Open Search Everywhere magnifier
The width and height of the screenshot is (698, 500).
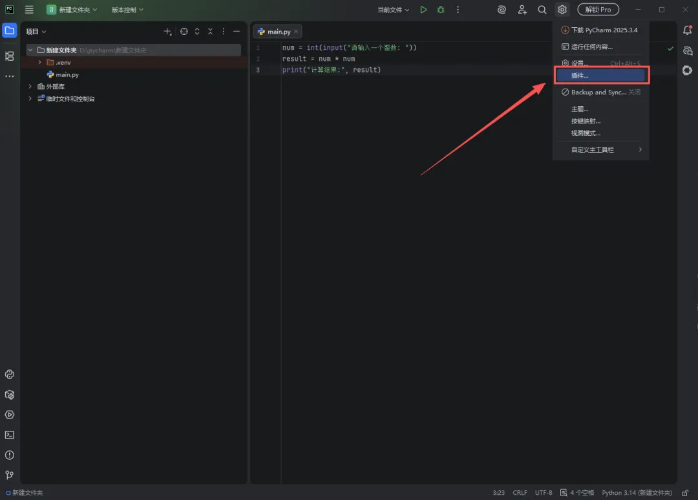542,9
